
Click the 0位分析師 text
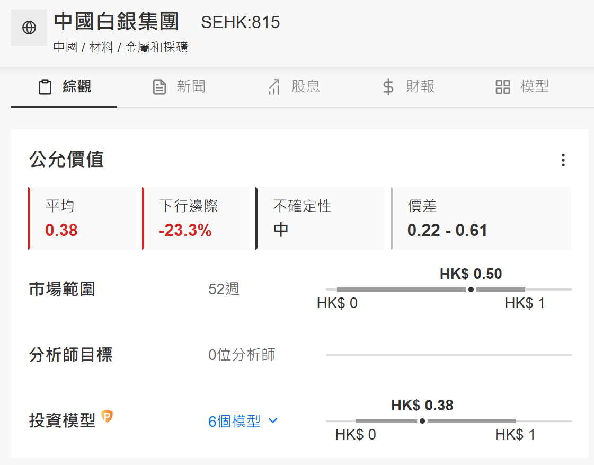(242, 355)
